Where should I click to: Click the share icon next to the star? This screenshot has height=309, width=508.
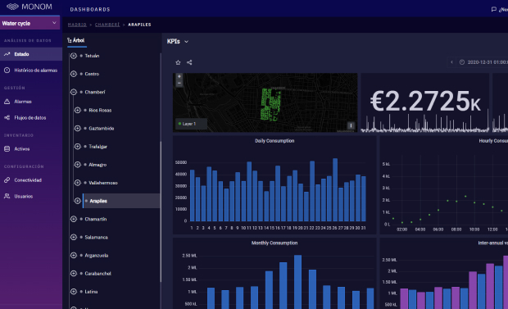[x=189, y=62]
